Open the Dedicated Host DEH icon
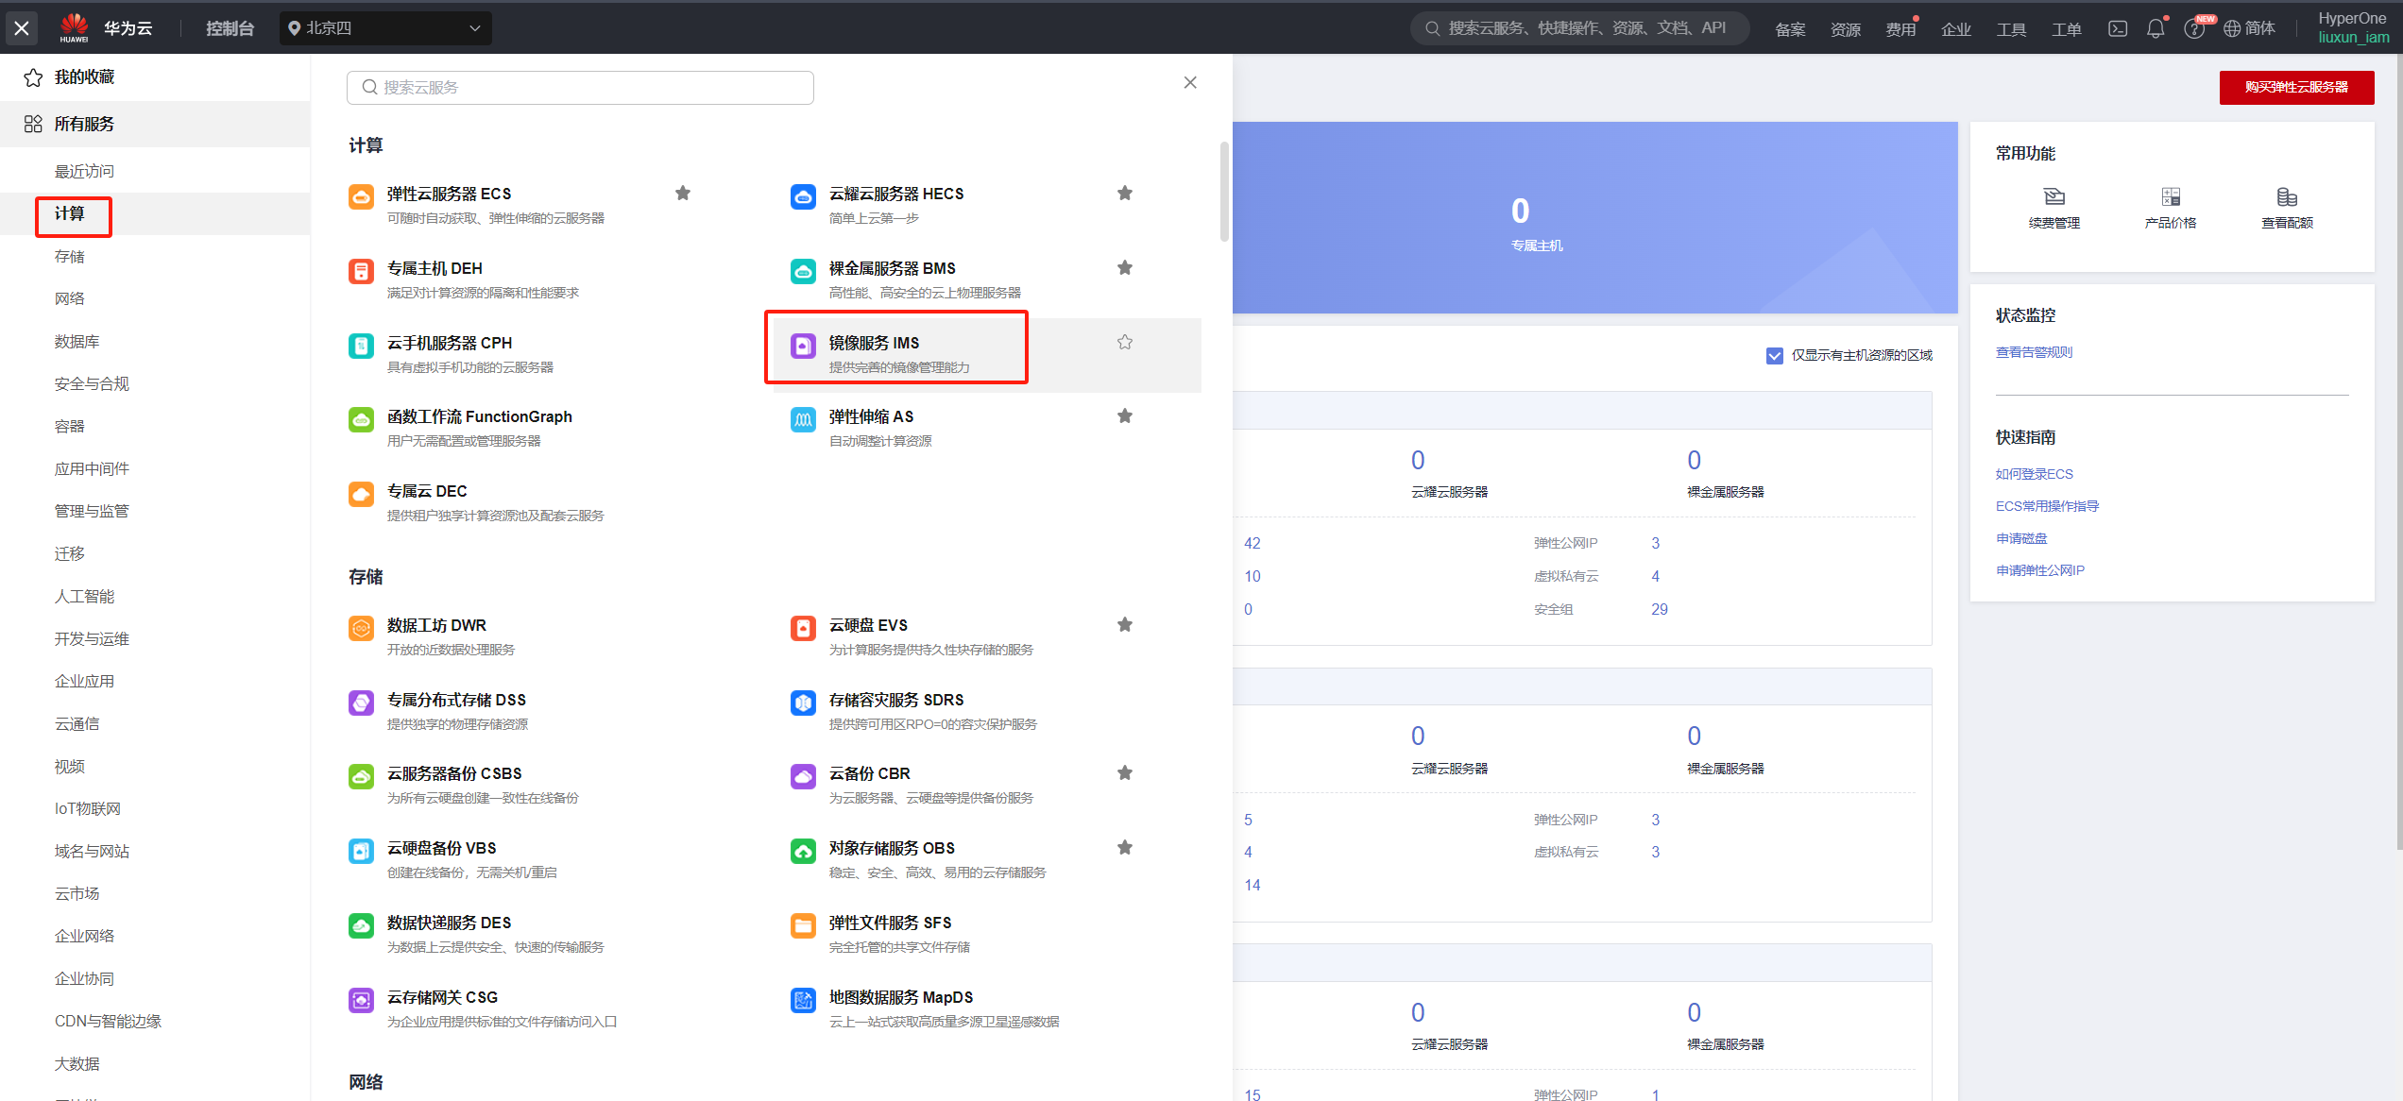The width and height of the screenshot is (2403, 1101). pos(361,271)
